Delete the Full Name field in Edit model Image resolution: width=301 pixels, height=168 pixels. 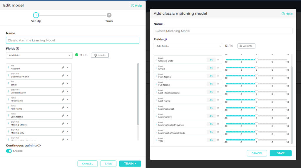point(67,108)
